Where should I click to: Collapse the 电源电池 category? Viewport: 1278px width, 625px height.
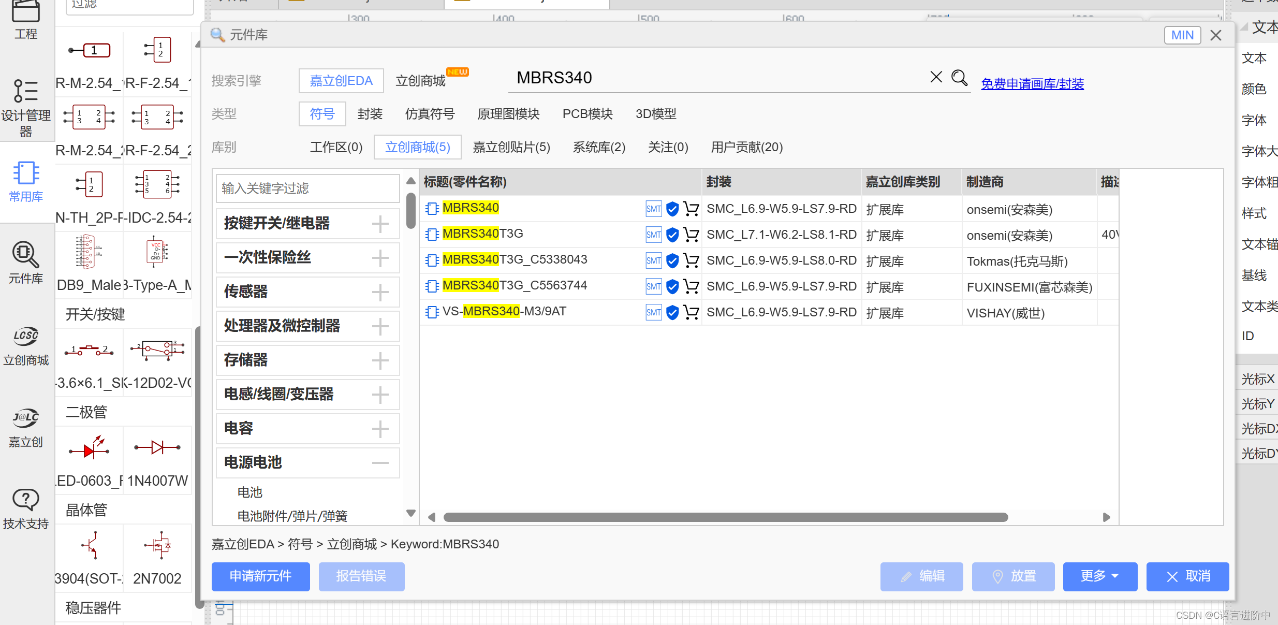click(x=380, y=463)
